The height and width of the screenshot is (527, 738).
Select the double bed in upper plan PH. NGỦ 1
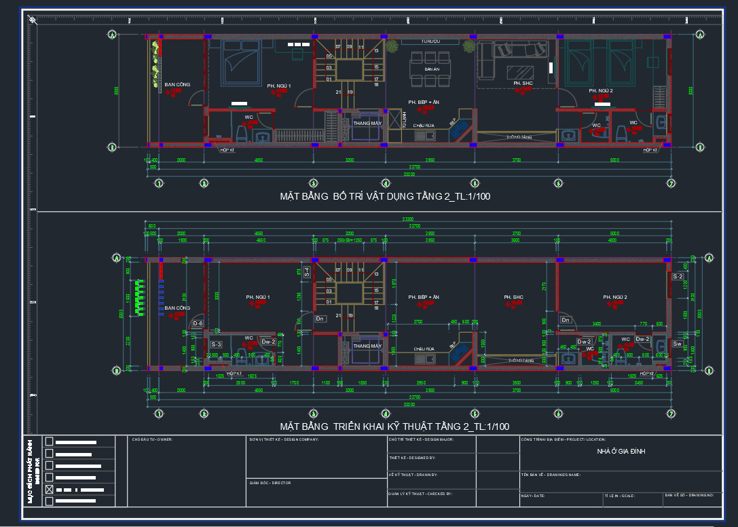pyautogui.click(x=239, y=62)
